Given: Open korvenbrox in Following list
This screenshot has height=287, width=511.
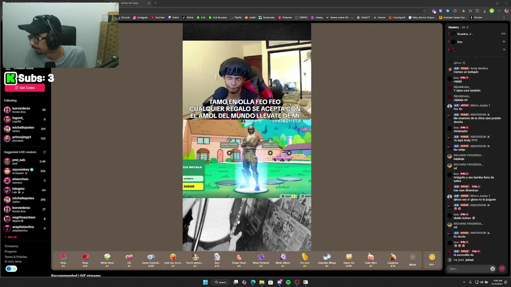Looking at the screenshot, I should click(25, 110).
